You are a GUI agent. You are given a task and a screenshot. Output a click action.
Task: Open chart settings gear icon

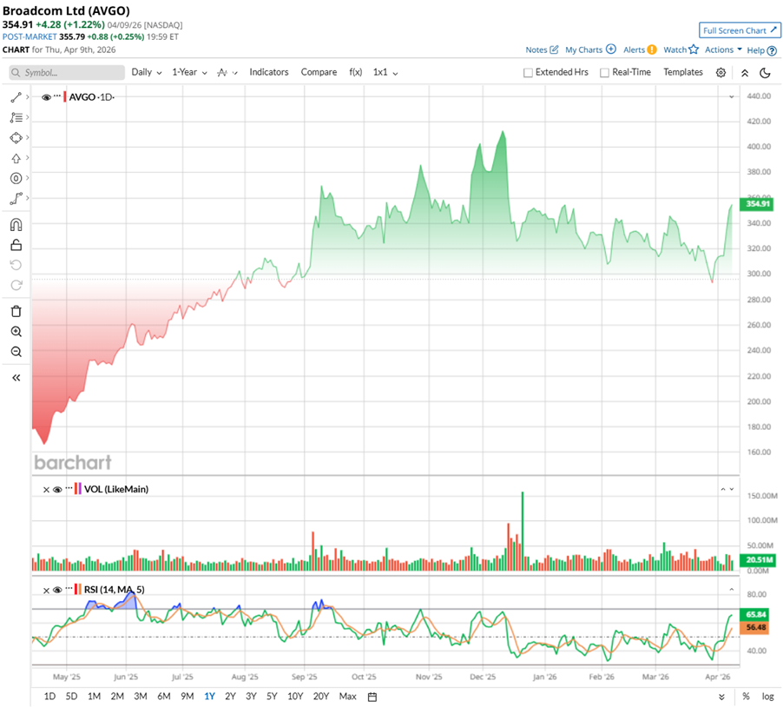[x=720, y=73]
